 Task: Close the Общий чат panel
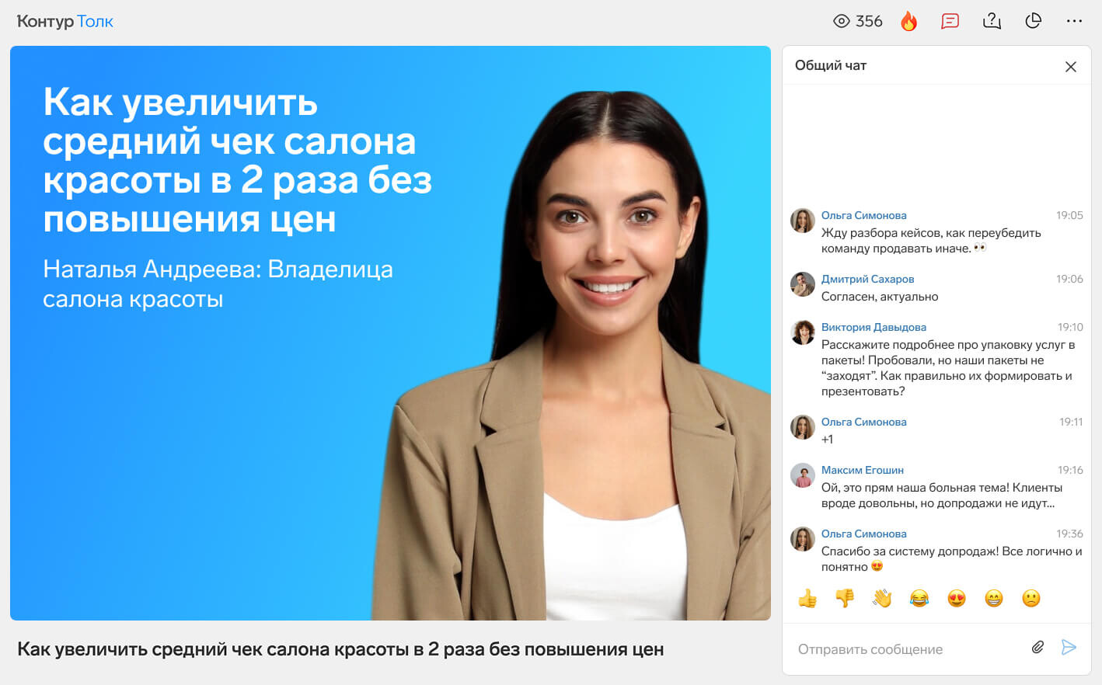[x=1070, y=67]
